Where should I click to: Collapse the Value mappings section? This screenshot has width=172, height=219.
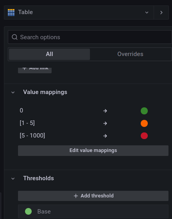coord(13,92)
